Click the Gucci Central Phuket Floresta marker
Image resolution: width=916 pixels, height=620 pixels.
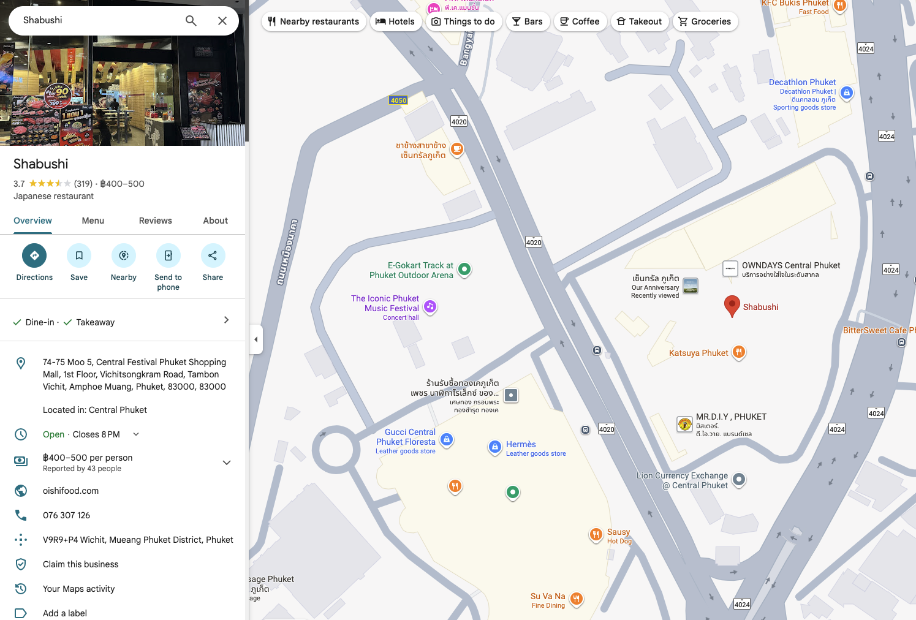(x=447, y=440)
